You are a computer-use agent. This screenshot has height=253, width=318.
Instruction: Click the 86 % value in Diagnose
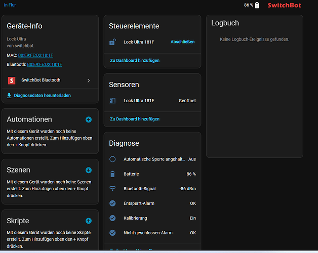[191, 174]
